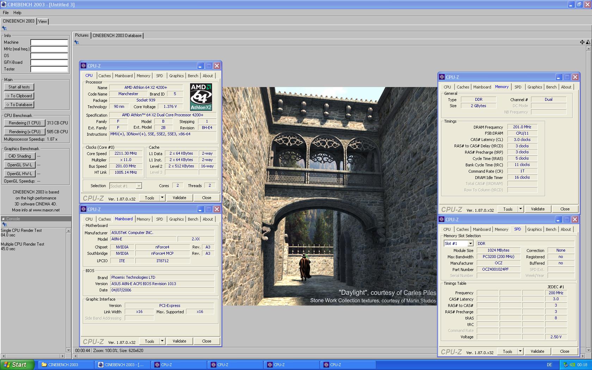Image resolution: width=592 pixels, height=370 pixels.
Task: Click Validate in the CPU window
Action: pyautogui.click(x=179, y=198)
